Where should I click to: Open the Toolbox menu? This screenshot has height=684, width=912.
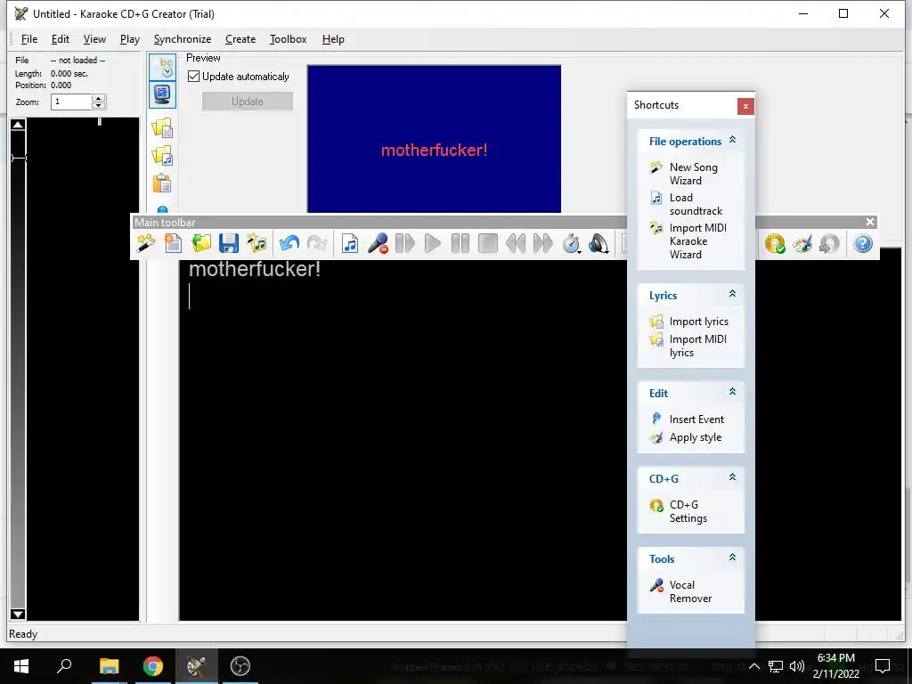288,39
